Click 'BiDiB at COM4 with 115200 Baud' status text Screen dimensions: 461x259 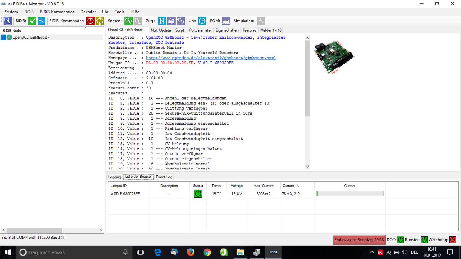33,238
